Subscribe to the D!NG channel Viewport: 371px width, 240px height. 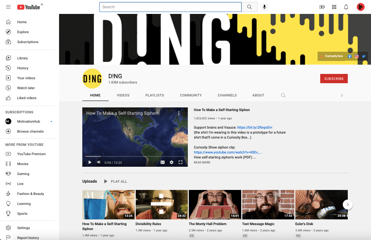click(334, 79)
